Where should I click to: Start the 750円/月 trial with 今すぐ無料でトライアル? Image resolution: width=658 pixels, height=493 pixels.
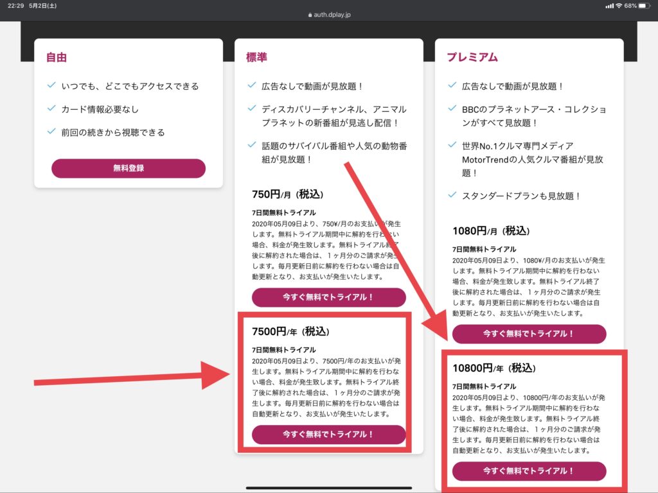click(328, 297)
